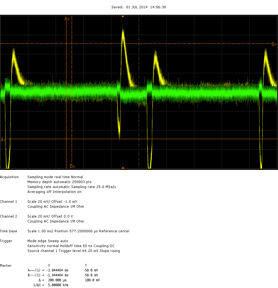Click the Bx marker label
This screenshot has height=288, width=278.
click(x=73, y=166)
